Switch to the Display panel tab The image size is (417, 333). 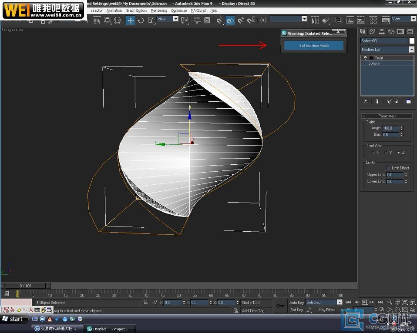pos(400,32)
